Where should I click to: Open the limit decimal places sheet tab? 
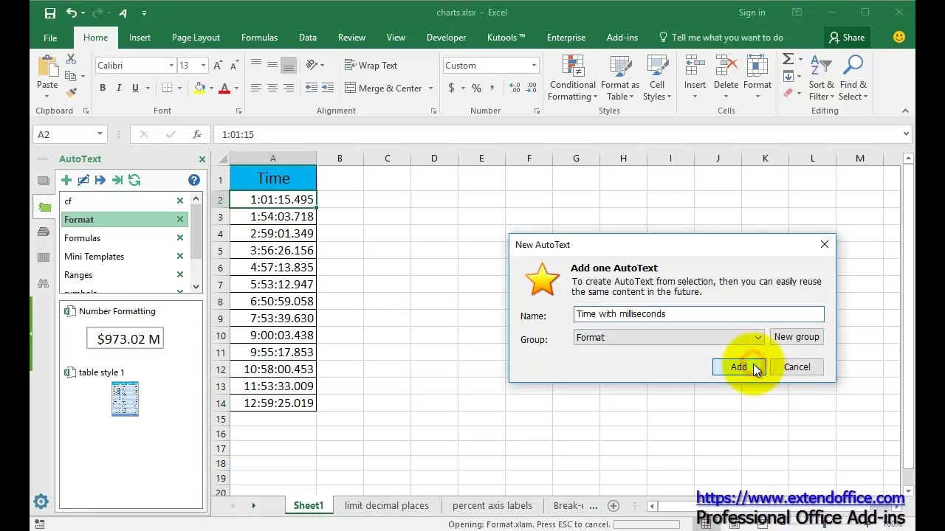(387, 506)
